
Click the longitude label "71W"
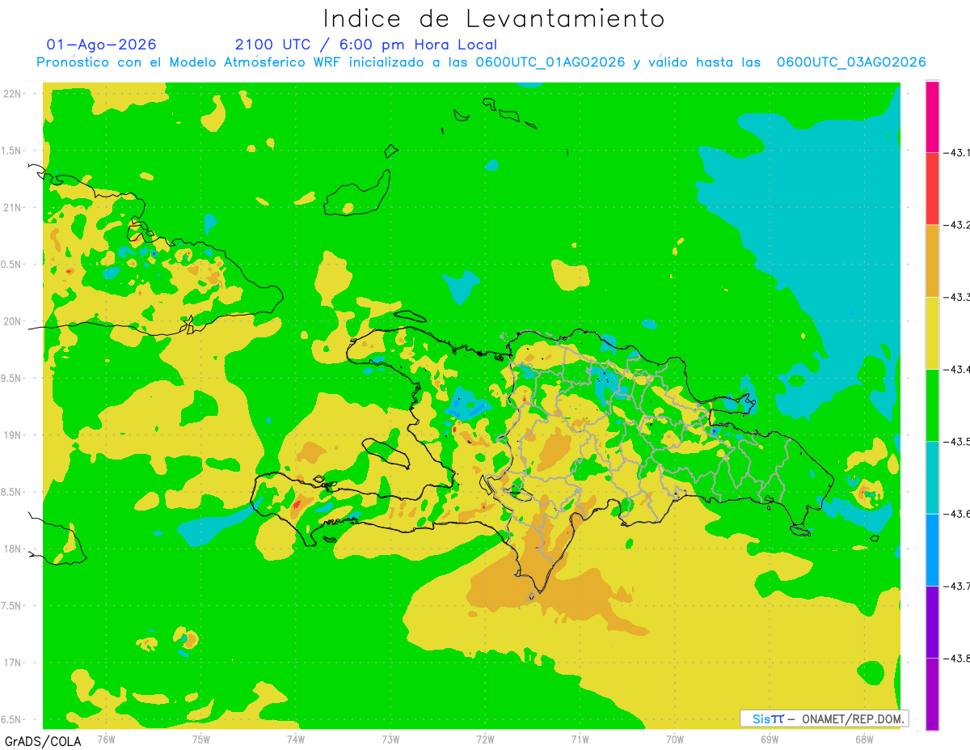(580, 739)
